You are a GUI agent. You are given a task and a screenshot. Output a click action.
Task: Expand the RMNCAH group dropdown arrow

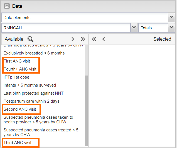134,28
